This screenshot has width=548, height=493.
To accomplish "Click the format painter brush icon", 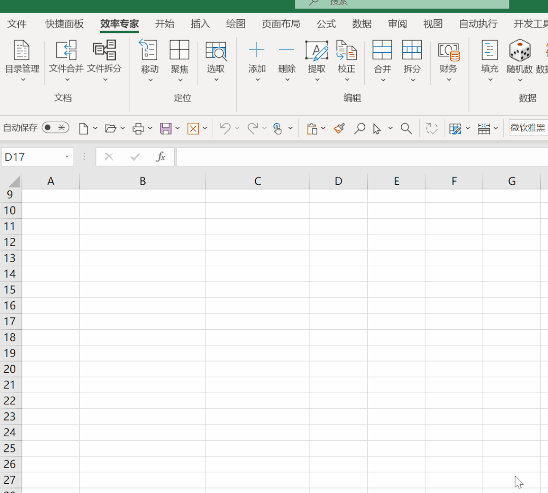I will click(339, 128).
